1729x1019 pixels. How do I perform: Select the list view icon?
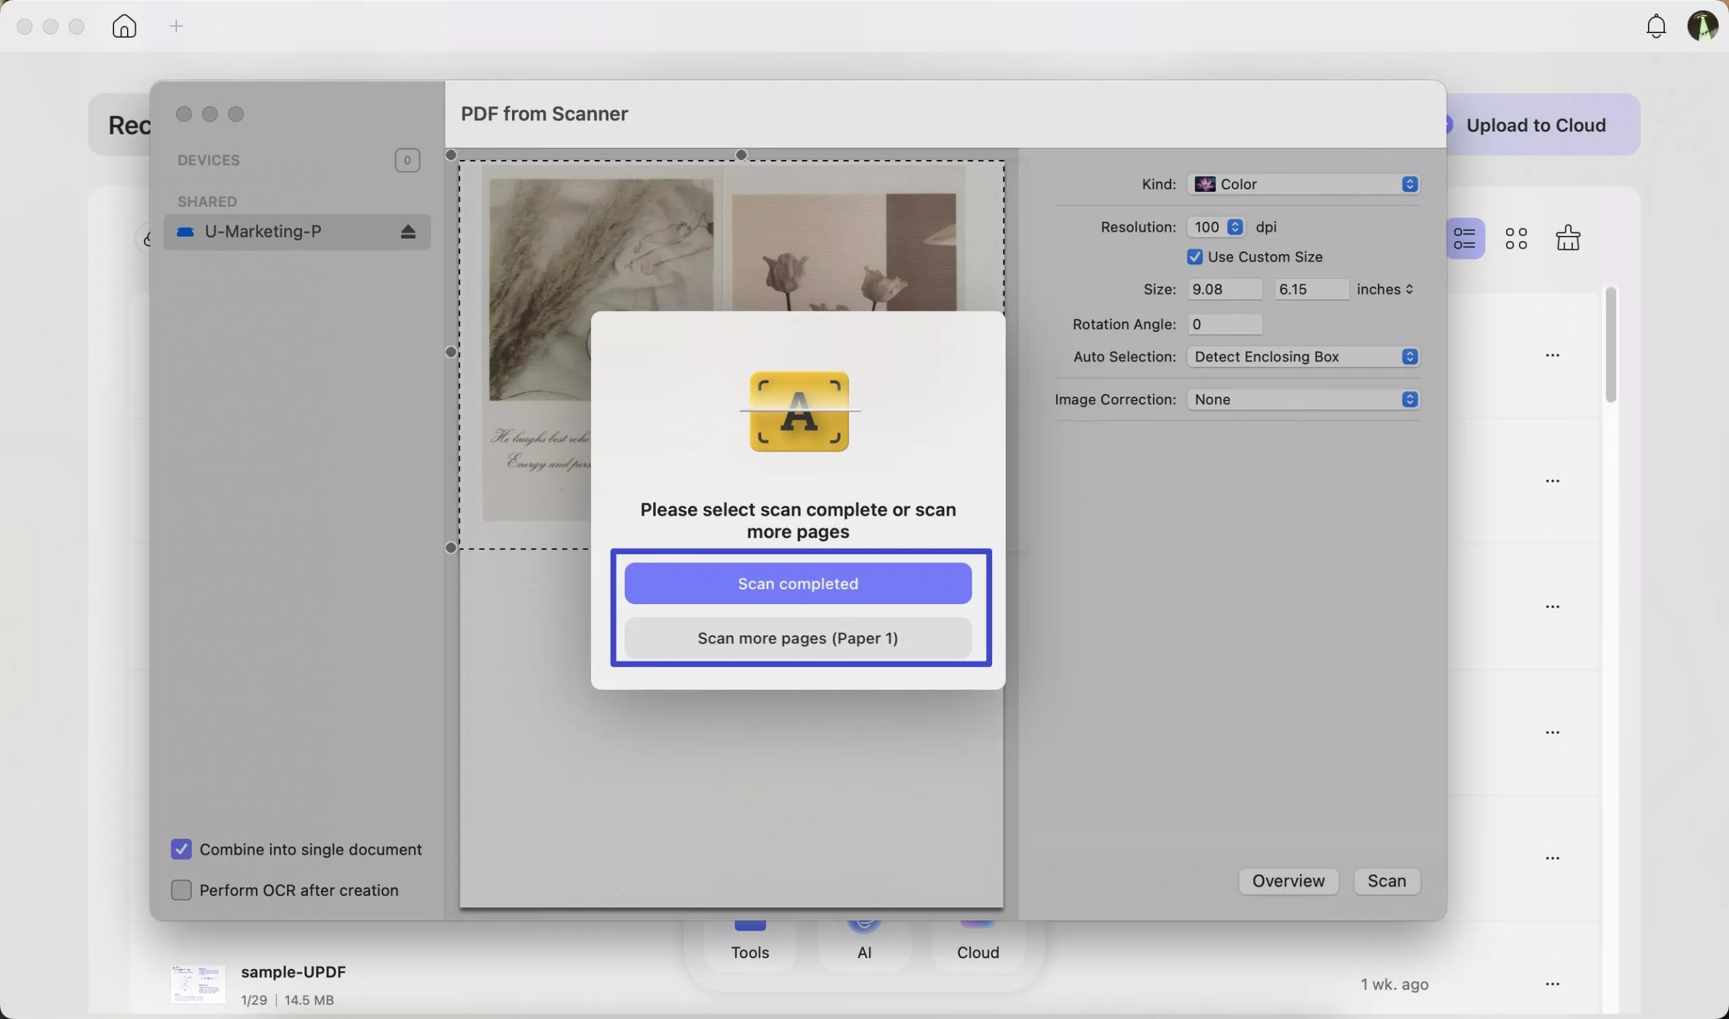pos(1466,237)
